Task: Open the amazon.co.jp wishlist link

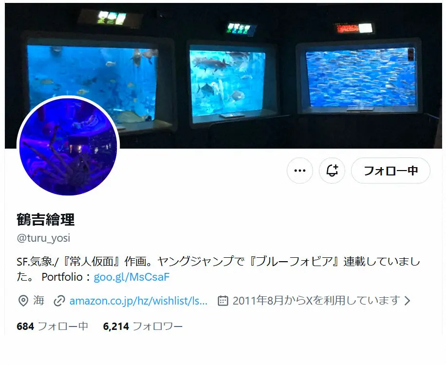Action: [138, 301]
